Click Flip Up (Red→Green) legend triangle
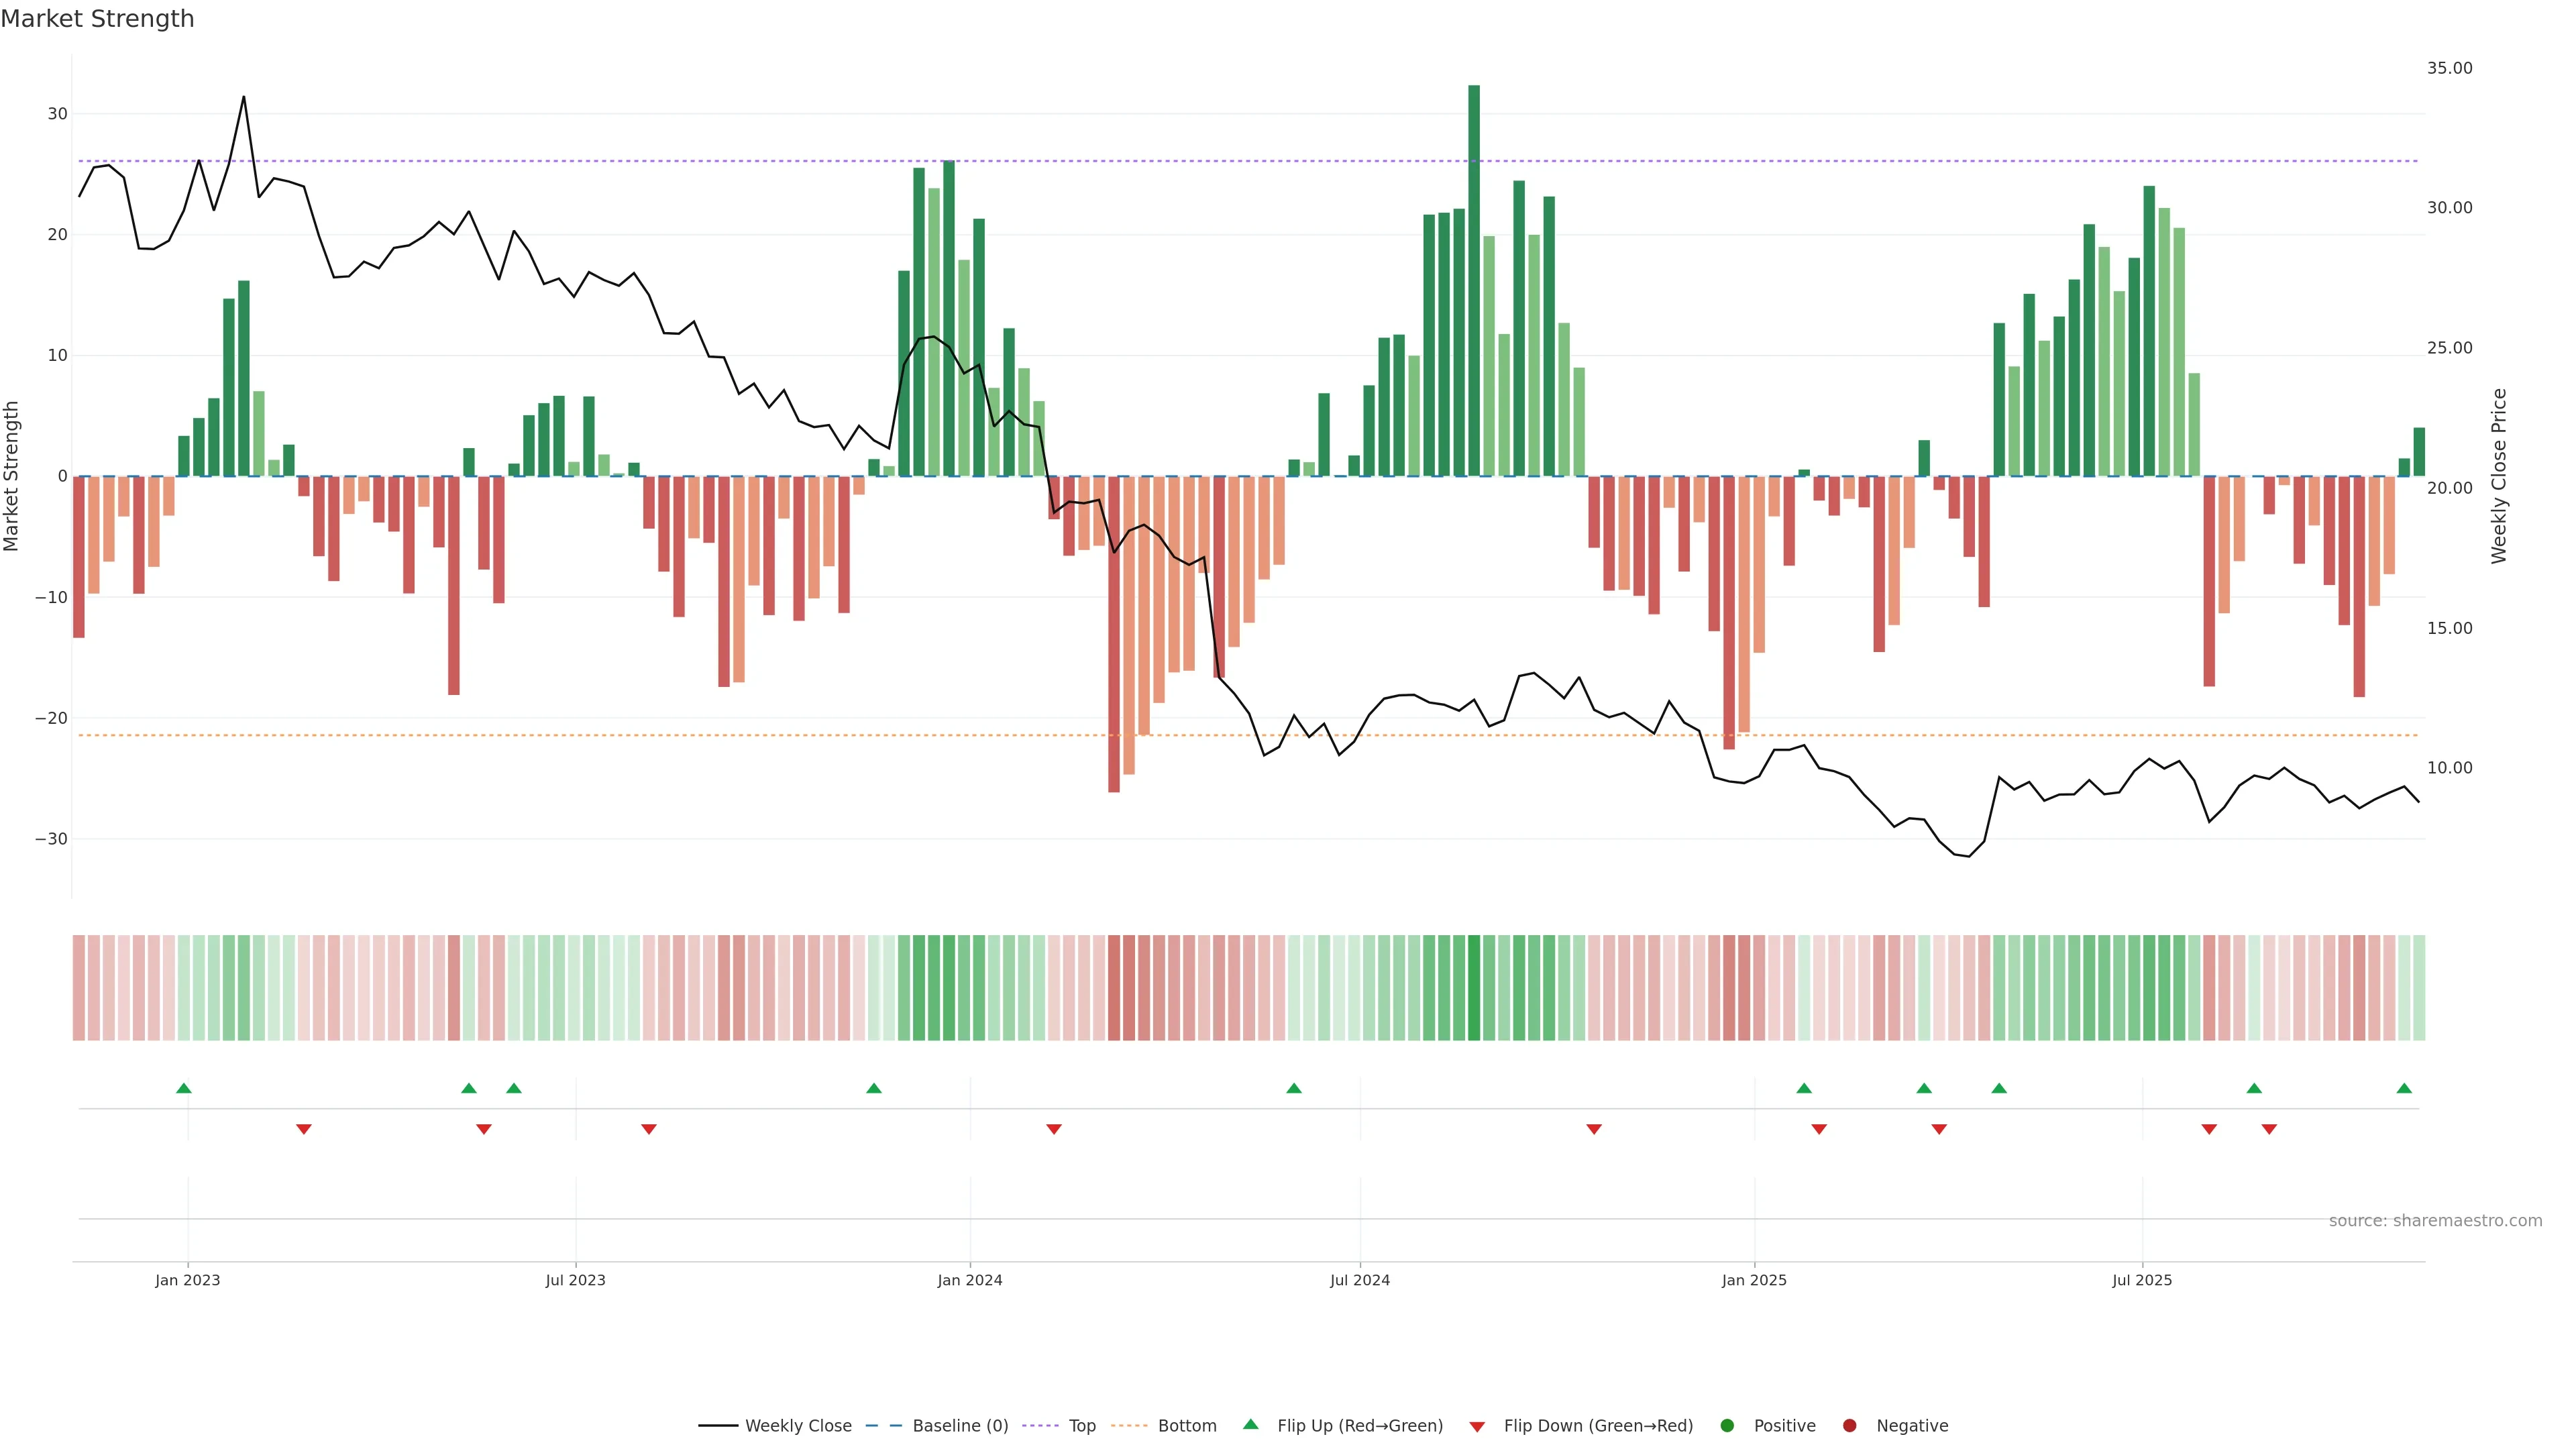Image resolution: width=2576 pixels, height=1449 pixels. 1250,1424
